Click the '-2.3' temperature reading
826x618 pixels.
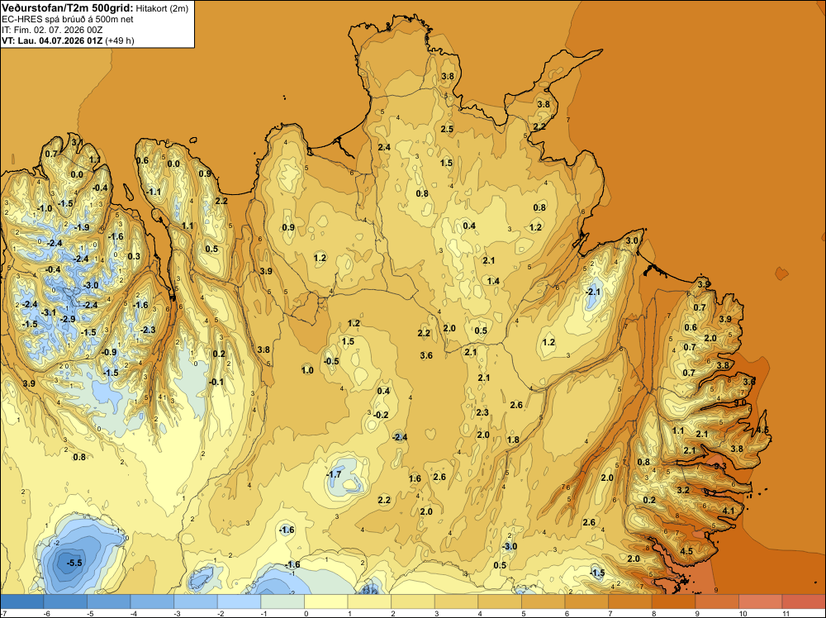148,330
